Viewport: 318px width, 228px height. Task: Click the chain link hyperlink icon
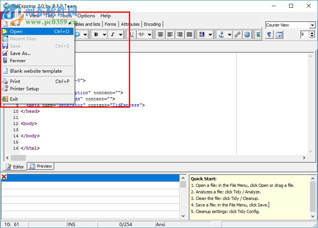pyautogui.click(x=238, y=35)
